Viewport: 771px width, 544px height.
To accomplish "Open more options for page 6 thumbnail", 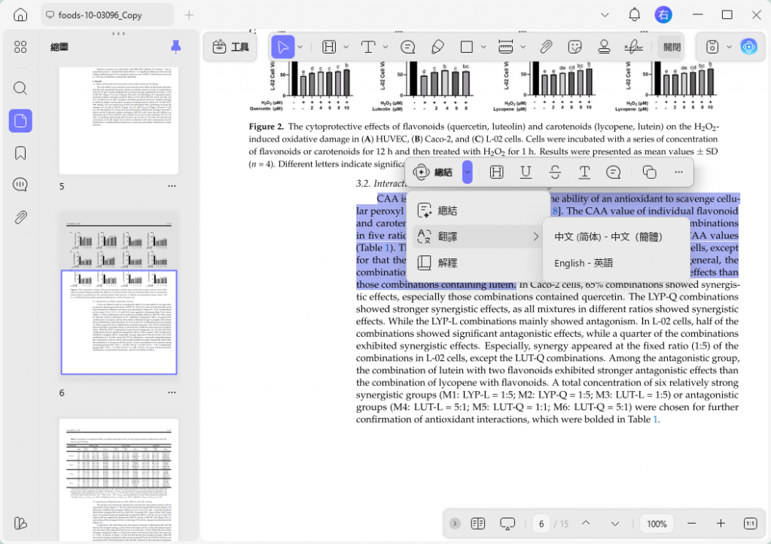I will (x=172, y=393).
